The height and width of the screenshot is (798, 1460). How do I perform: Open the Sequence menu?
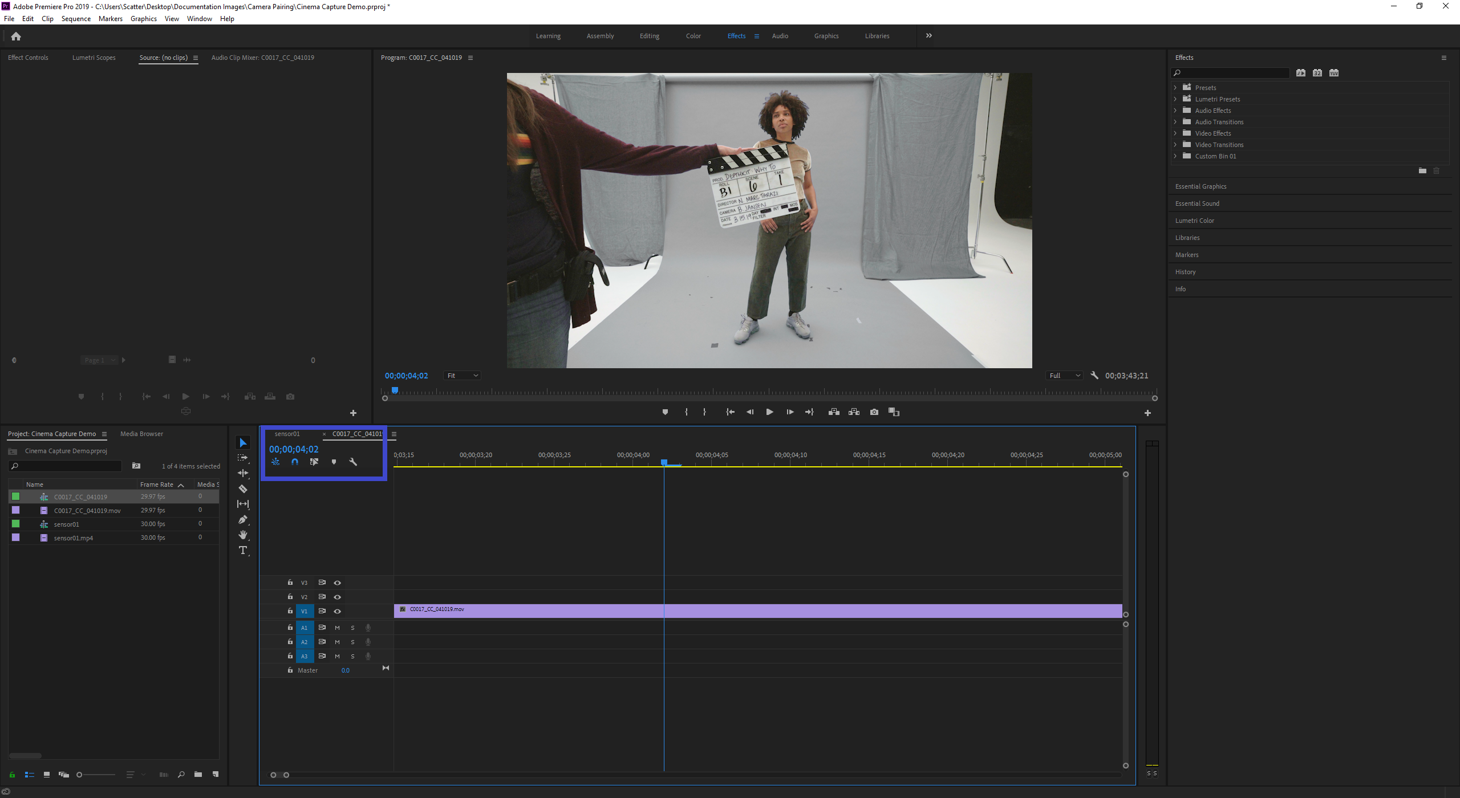click(76, 19)
